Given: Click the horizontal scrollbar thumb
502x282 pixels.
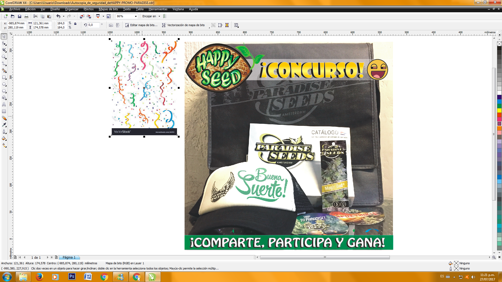Looking at the screenshot, I should [x=325, y=257].
